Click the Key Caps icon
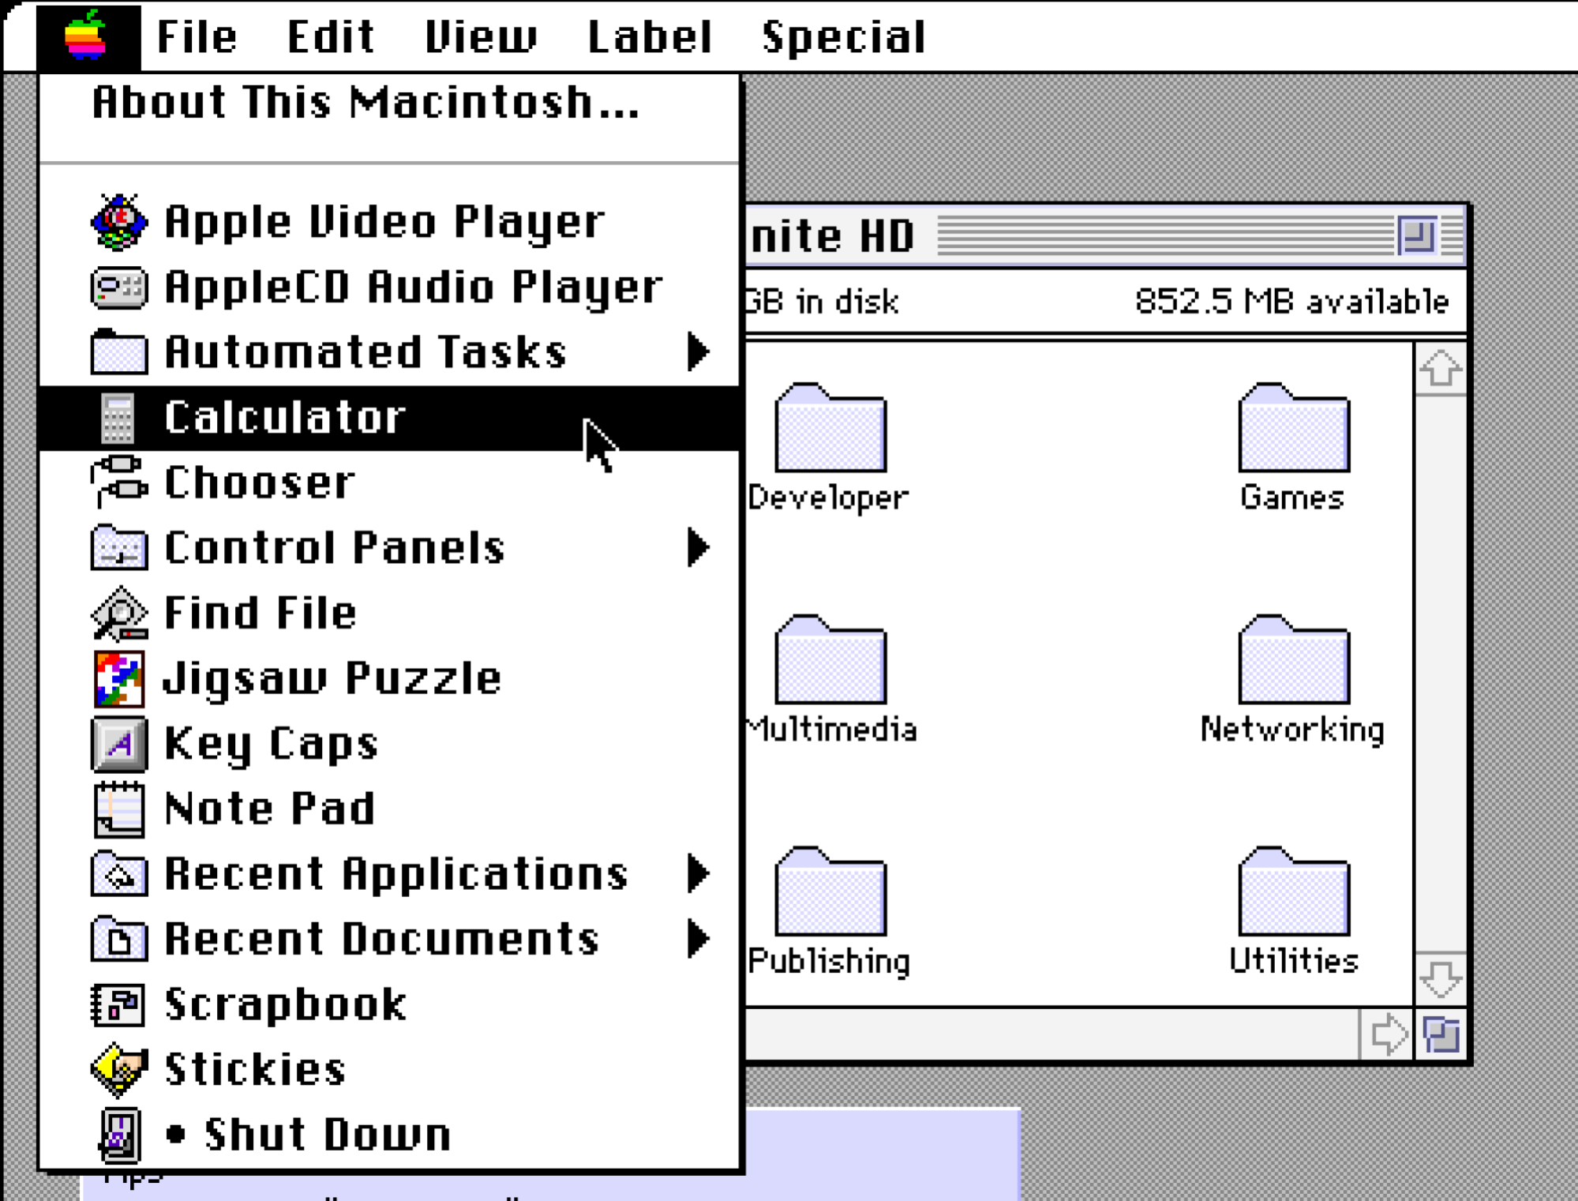This screenshot has height=1201, width=1578. 118,744
